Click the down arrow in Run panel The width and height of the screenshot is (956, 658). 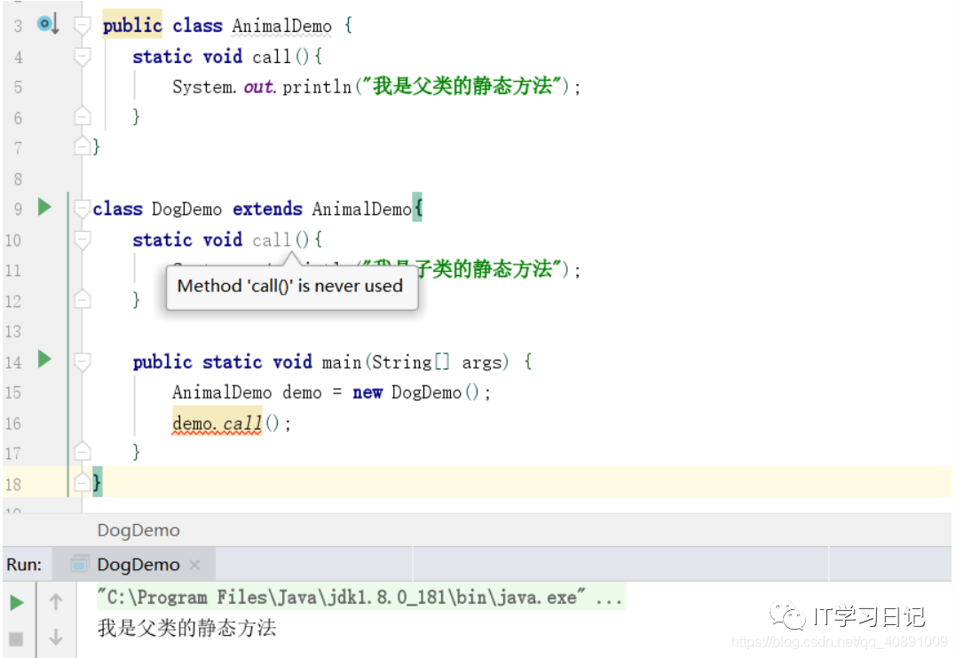point(56,638)
